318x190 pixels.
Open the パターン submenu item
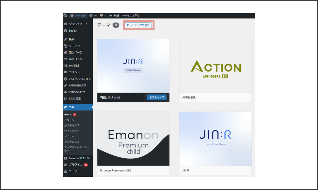coord(69,120)
